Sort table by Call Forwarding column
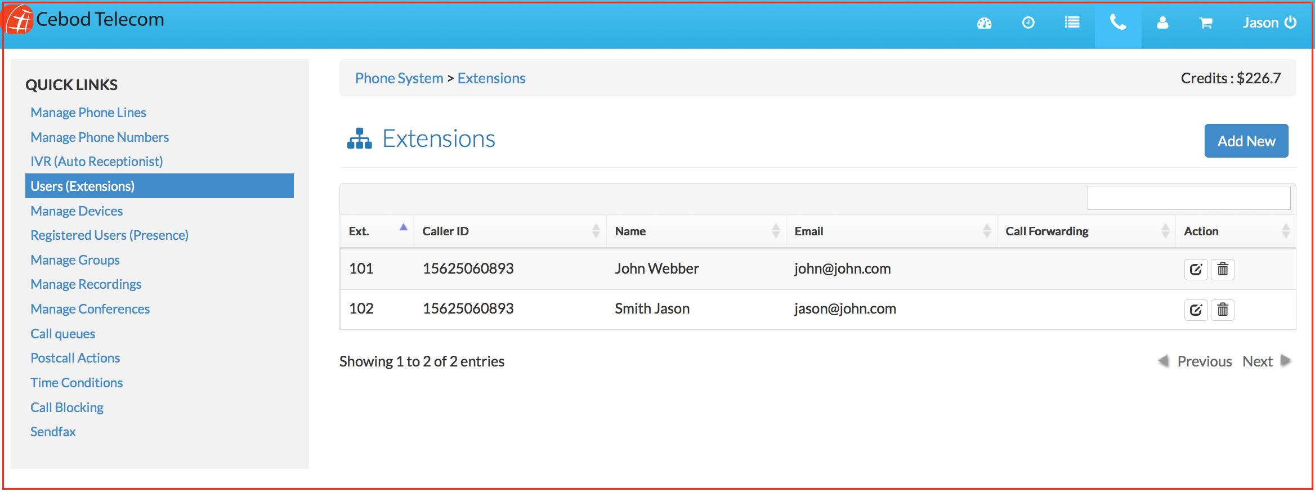 (x=1086, y=231)
